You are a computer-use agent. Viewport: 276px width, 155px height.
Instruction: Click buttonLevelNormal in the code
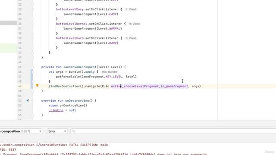point(72,24)
